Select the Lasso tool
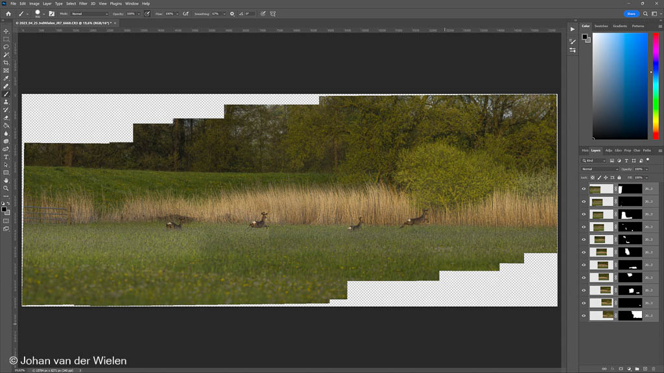 point(6,47)
